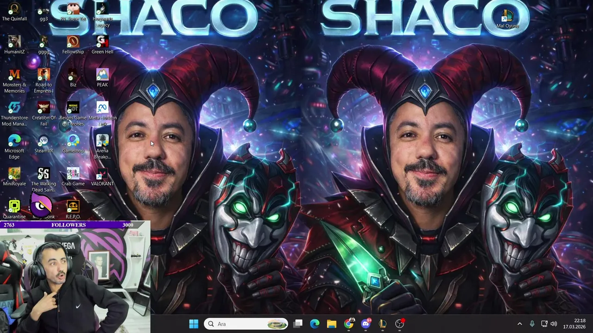Open the R.E.P.O. desktop shortcut
593x333 pixels.
73,210
